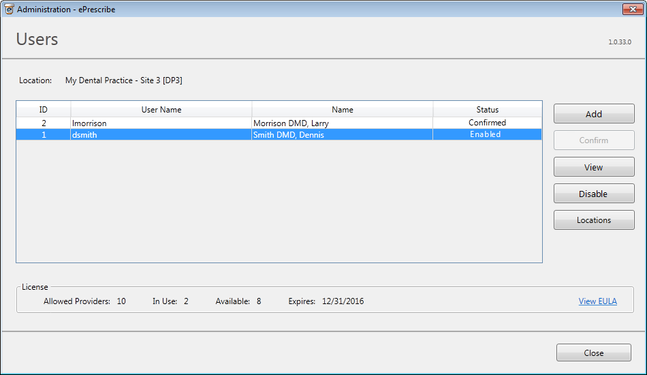Click the Confirmed status cell

pos(487,123)
